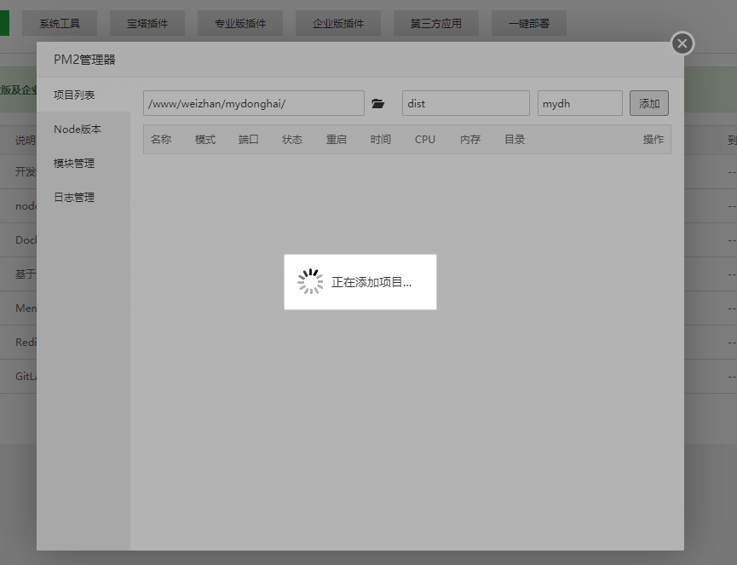737x565 pixels.
Task: Select the 专业版插件 category
Action: tap(240, 23)
